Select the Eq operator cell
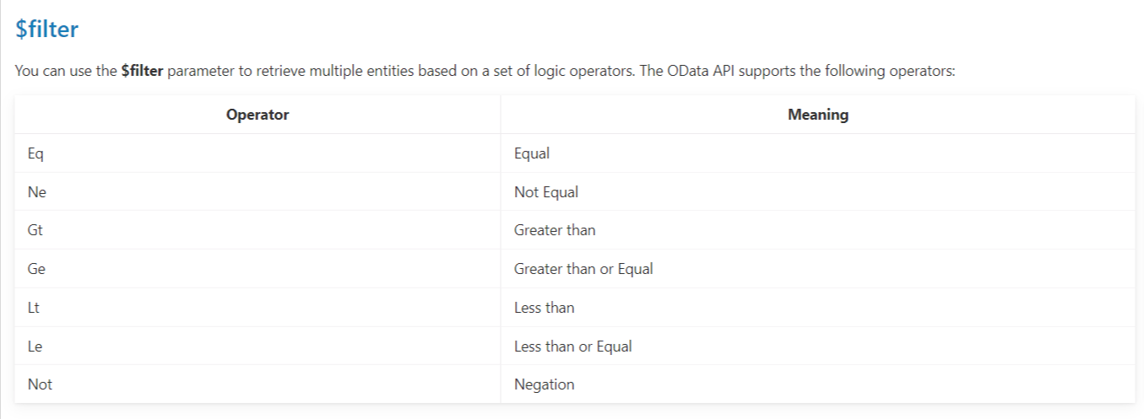The height and width of the screenshot is (419, 1144). [x=35, y=153]
